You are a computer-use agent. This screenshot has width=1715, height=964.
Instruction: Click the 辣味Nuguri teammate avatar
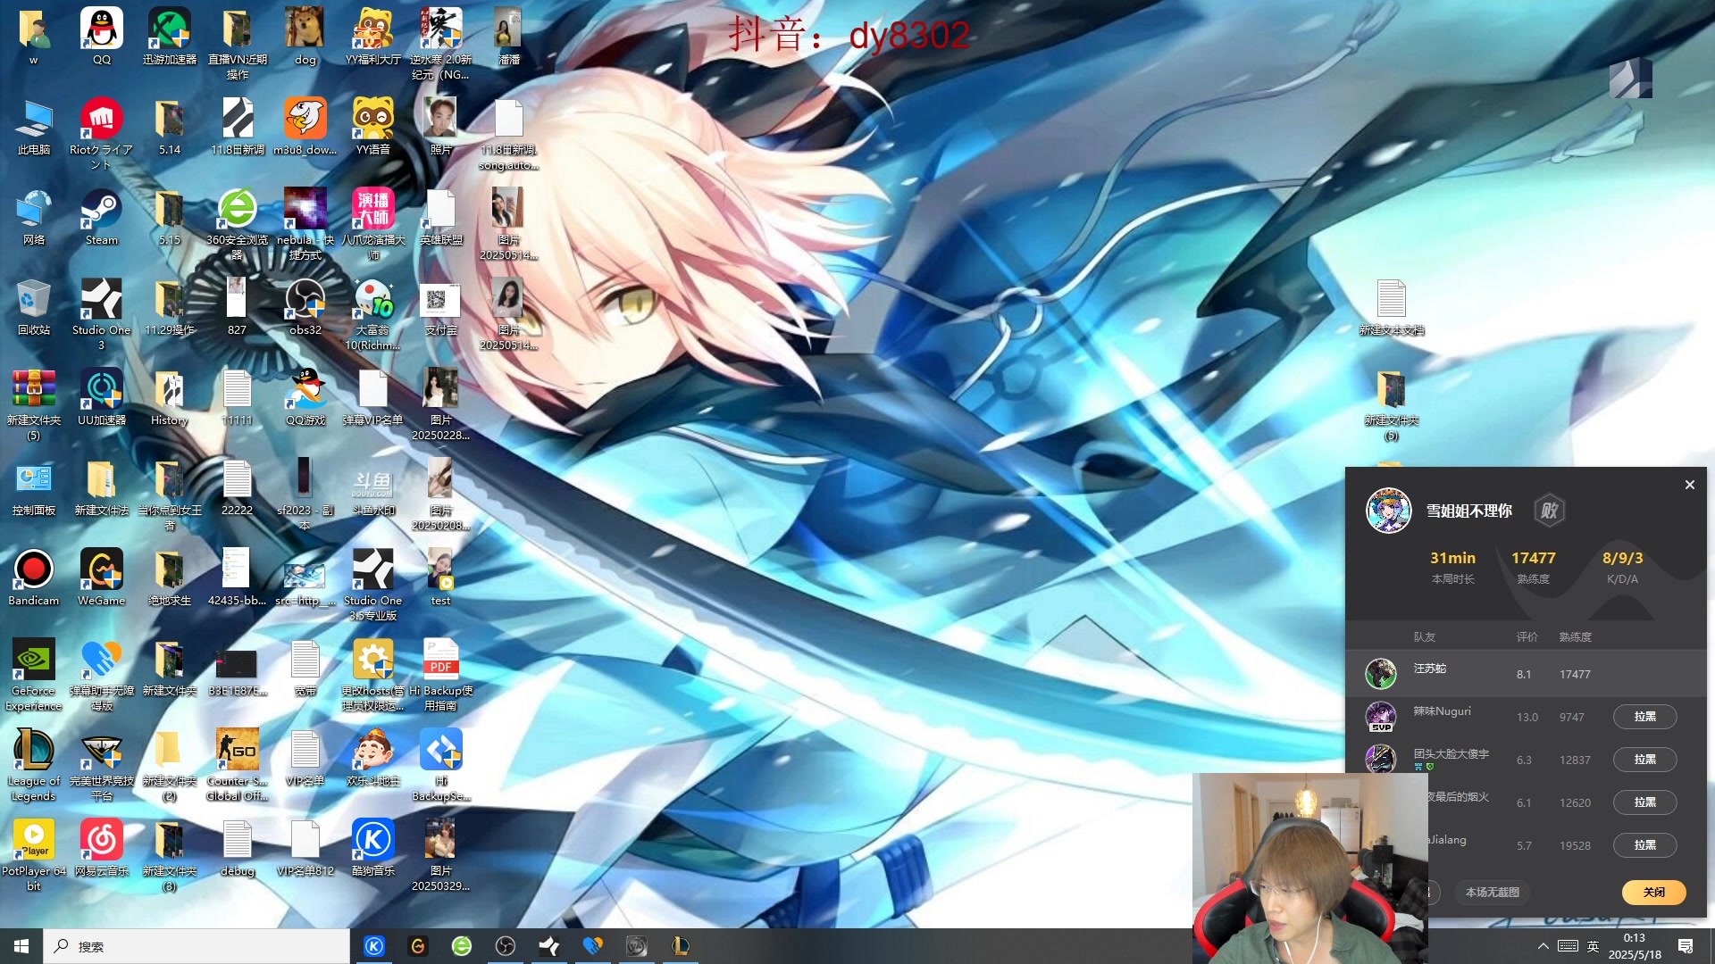click(1381, 717)
